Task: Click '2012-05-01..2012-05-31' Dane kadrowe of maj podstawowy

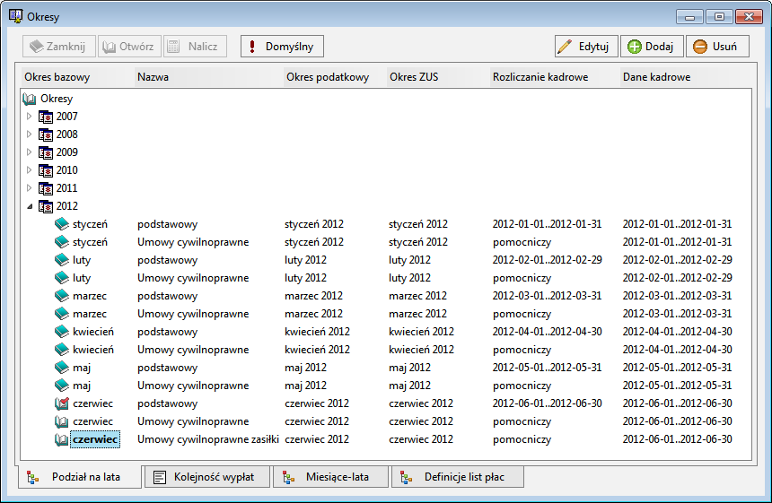Action: pos(677,368)
